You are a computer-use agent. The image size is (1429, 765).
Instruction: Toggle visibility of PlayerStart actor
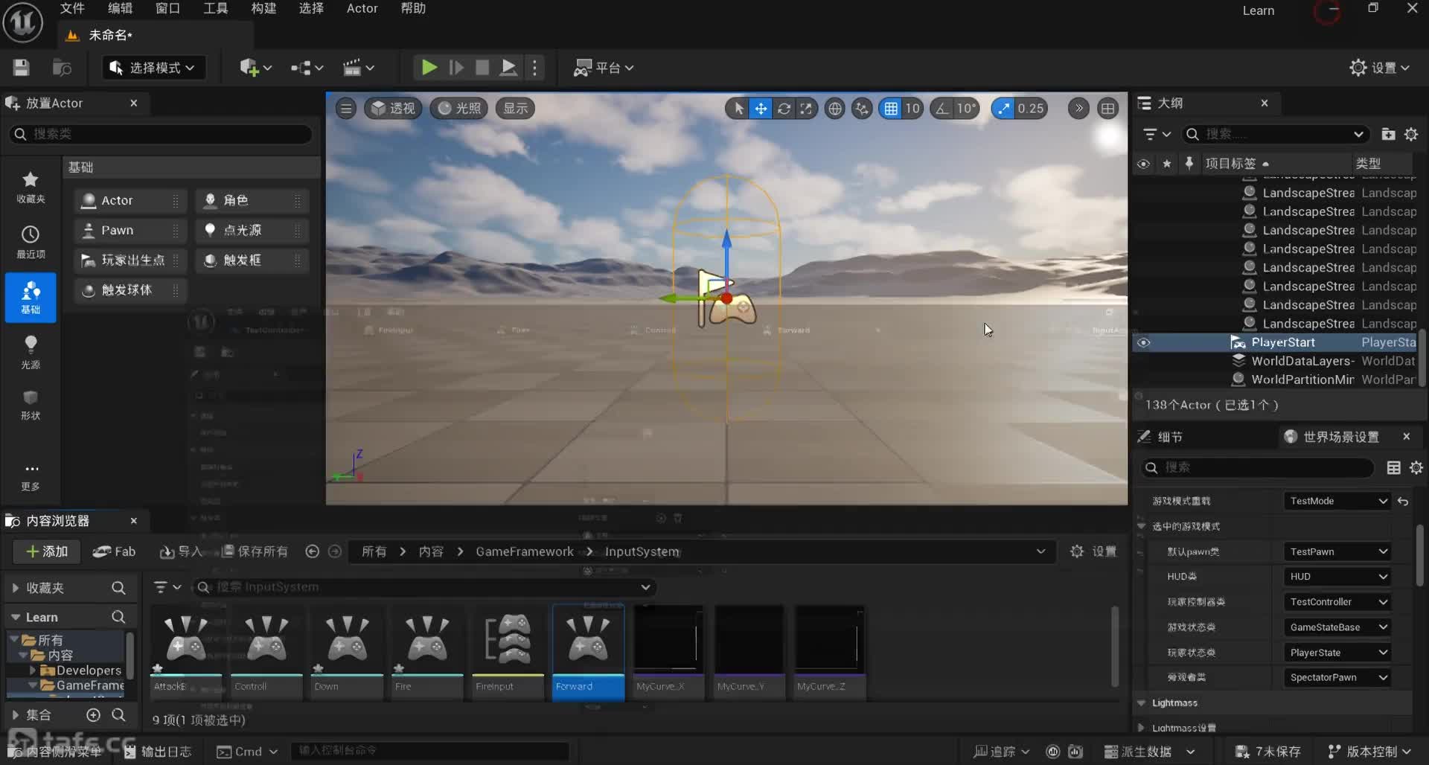1144,343
